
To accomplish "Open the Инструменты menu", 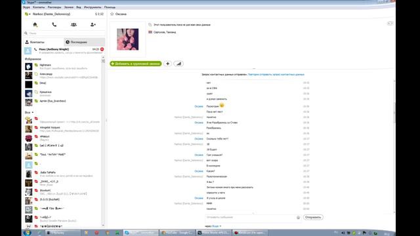I will tap(93, 7).
